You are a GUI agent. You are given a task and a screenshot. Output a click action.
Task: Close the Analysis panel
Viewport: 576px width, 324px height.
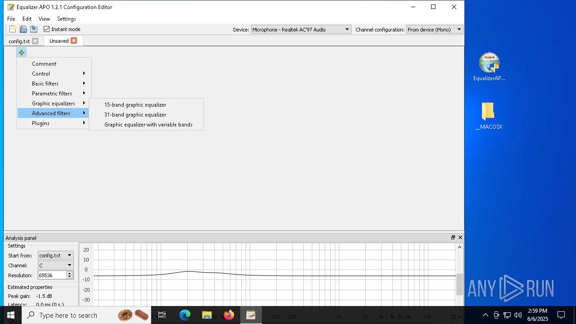pyautogui.click(x=460, y=238)
